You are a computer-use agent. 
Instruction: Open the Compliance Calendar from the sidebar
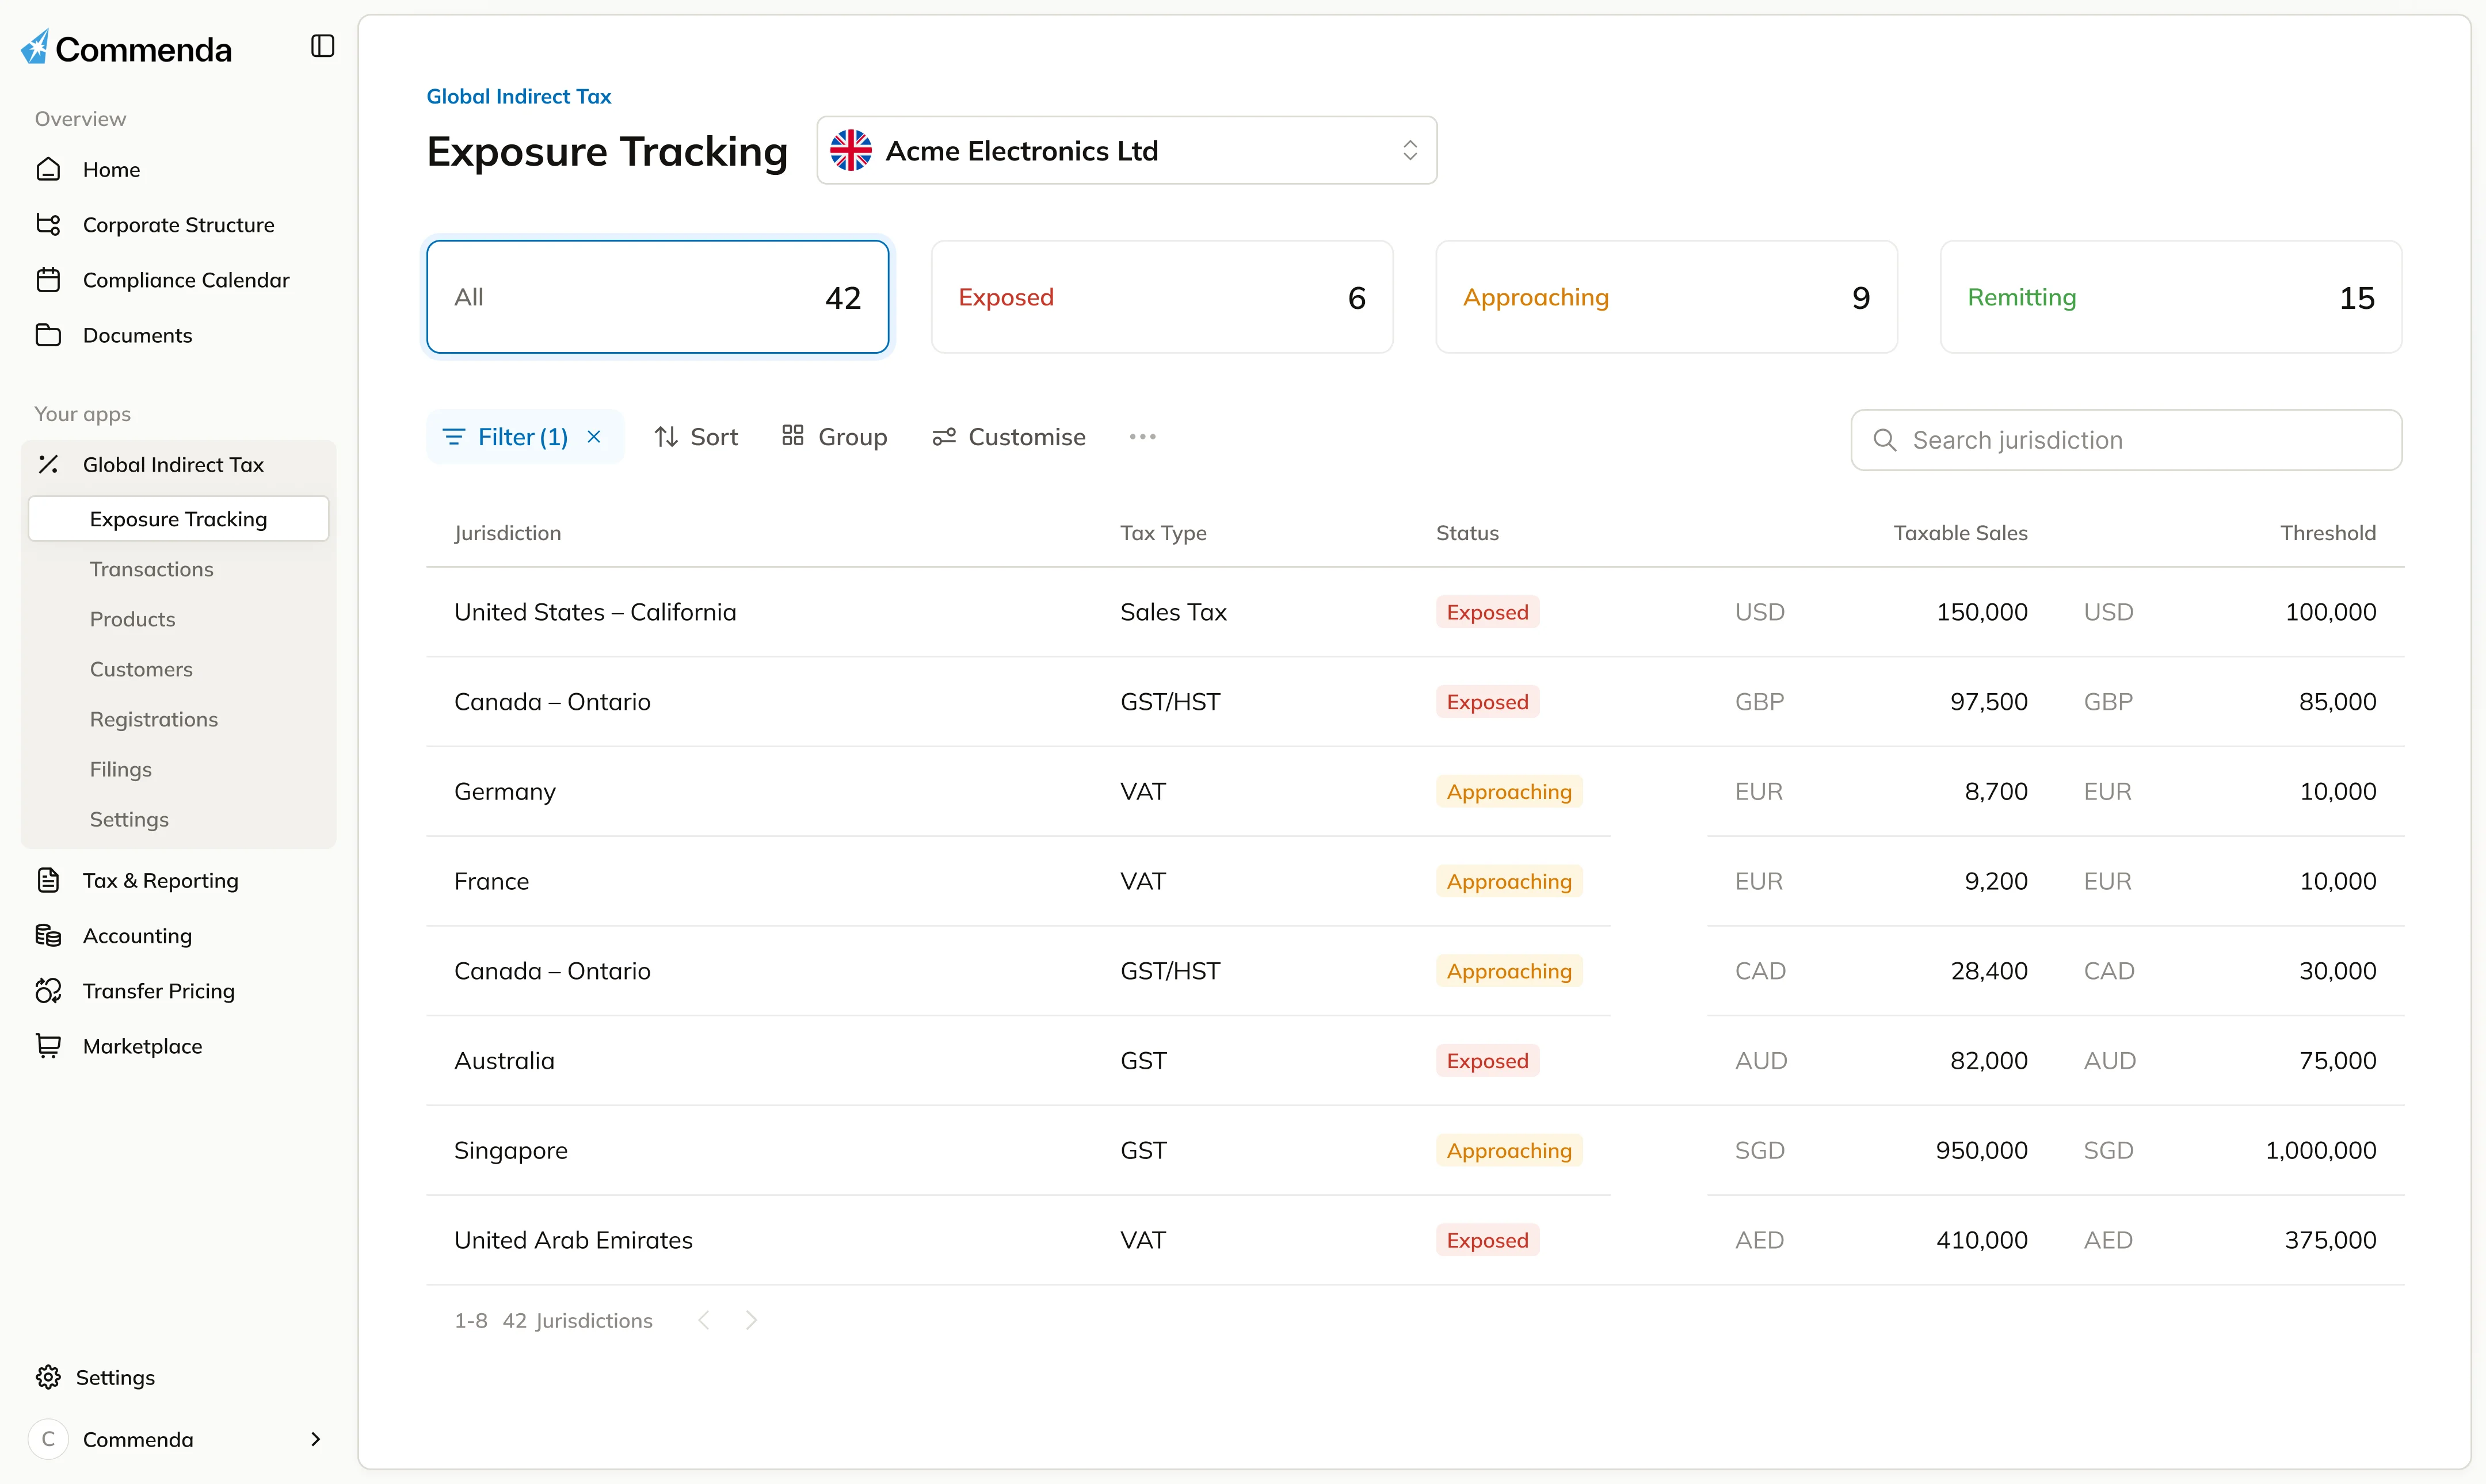coord(186,280)
